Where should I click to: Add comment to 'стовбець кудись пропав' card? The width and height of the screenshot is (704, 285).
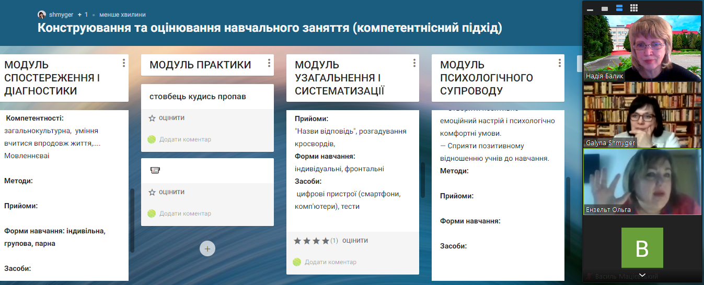[x=185, y=139]
